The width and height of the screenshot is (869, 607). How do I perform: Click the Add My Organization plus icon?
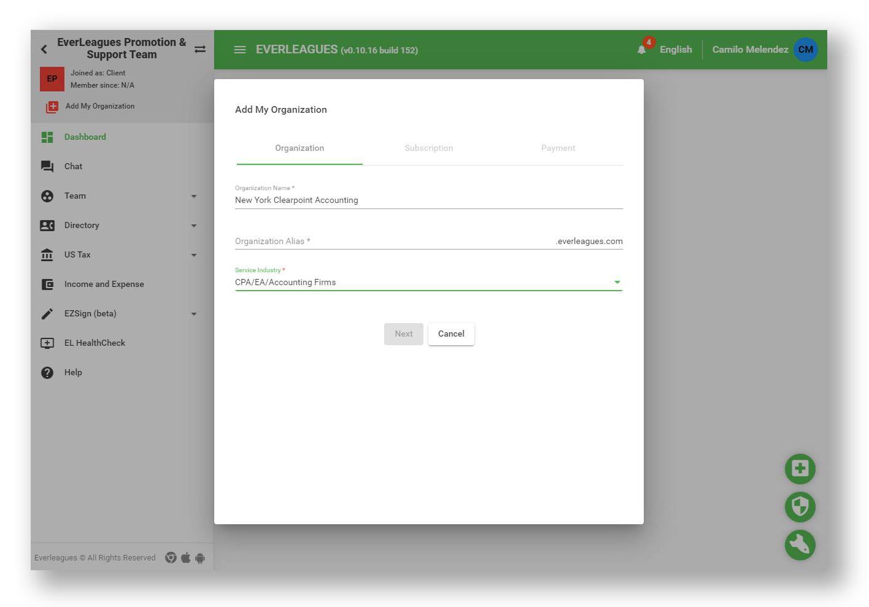click(52, 107)
